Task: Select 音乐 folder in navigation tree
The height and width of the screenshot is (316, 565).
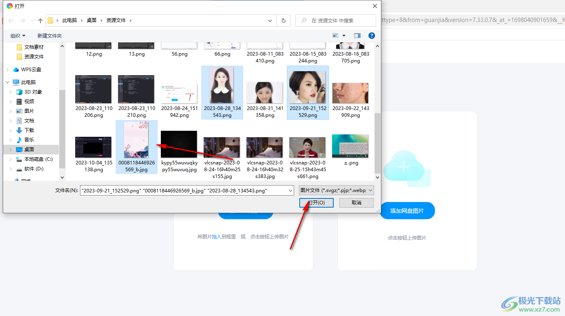Action: [19, 140]
